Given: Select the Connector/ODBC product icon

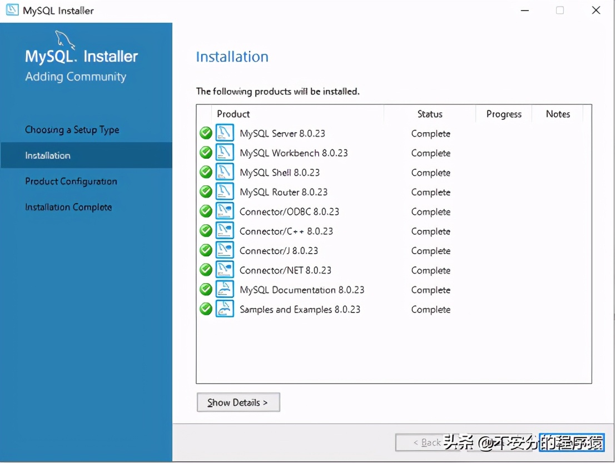Looking at the screenshot, I should click(225, 211).
